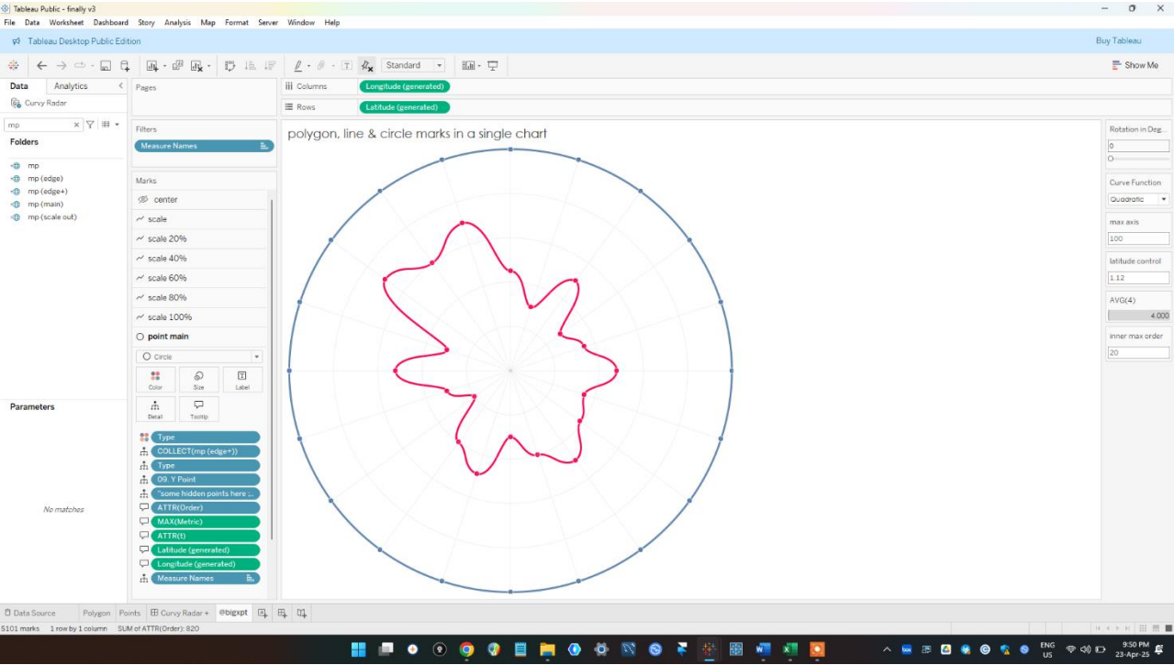The image size is (1174, 665).
Task: Click the Show Me button
Action: tap(1135, 66)
